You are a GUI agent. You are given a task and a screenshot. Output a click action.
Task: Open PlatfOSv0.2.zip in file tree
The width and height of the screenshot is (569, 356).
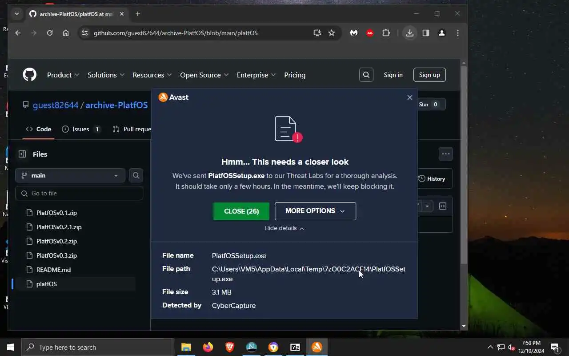coord(56,241)
